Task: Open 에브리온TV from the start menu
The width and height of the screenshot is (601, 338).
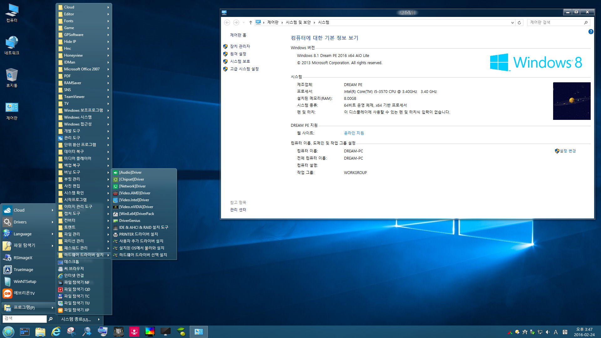Action: click(28, 293)
